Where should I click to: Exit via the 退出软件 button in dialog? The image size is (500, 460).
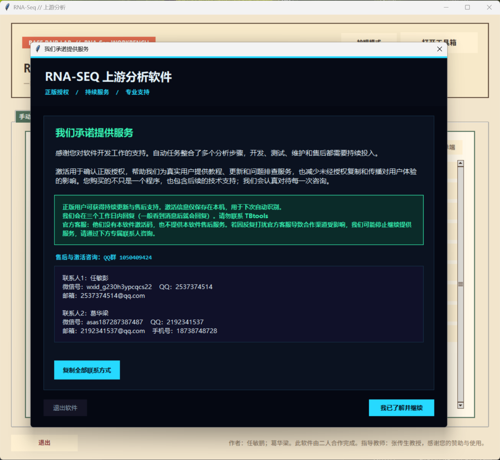pos(65,408)
